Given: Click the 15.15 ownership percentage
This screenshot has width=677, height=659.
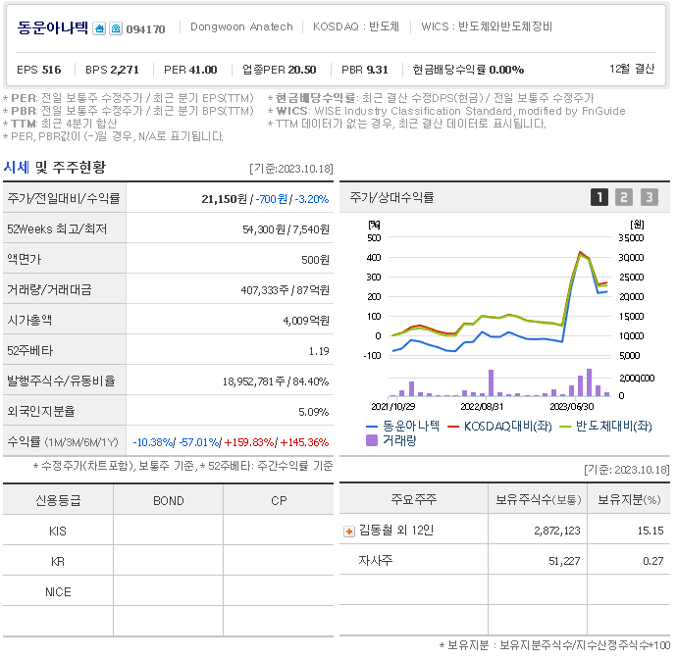Looking at the screenshot, I should (x=651, y=531).
